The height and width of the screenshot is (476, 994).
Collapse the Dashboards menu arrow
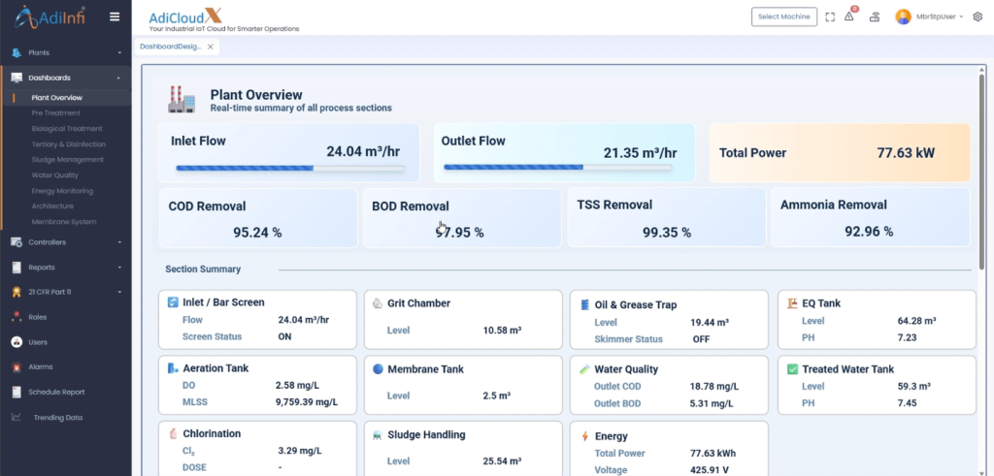point(119,78)
